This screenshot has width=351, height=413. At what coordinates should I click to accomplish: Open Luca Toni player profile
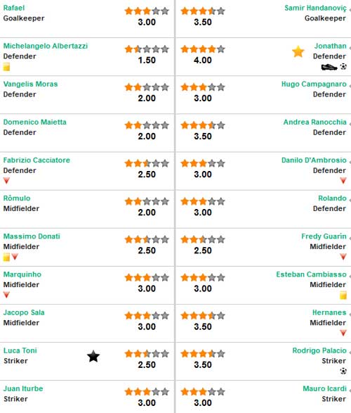coord(20,350)
